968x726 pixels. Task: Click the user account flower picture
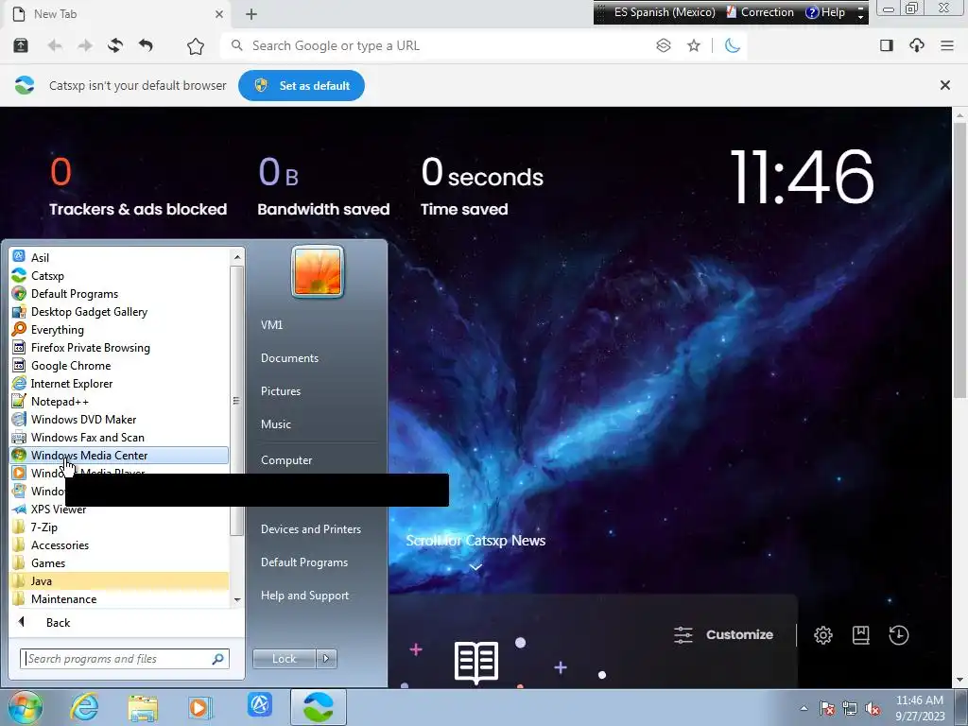coord(318,271)
